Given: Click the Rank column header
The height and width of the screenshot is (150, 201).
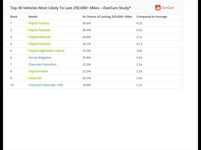Looking at the screenshot, I should click(x=14, y=17).
